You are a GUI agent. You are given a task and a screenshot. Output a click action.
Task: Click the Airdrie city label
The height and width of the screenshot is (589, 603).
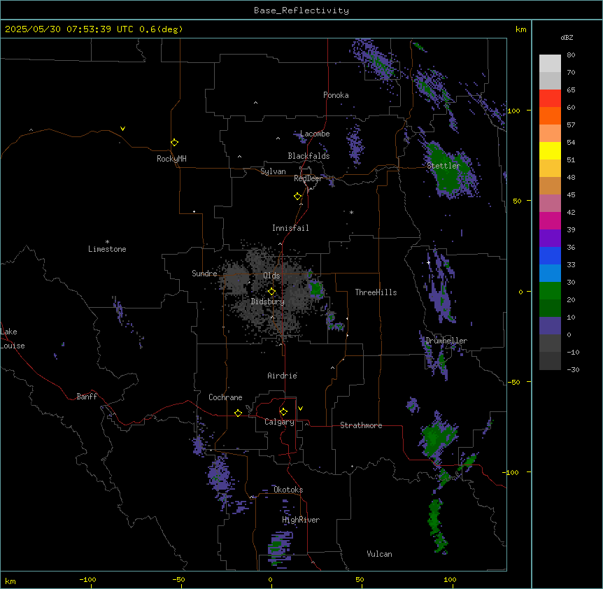[283, 376]
